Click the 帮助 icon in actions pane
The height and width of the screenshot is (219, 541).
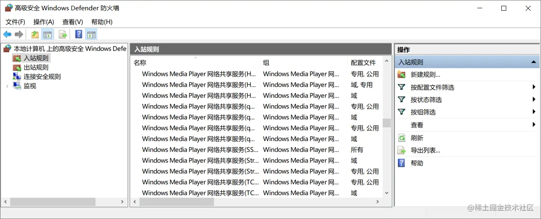(402, 163)
